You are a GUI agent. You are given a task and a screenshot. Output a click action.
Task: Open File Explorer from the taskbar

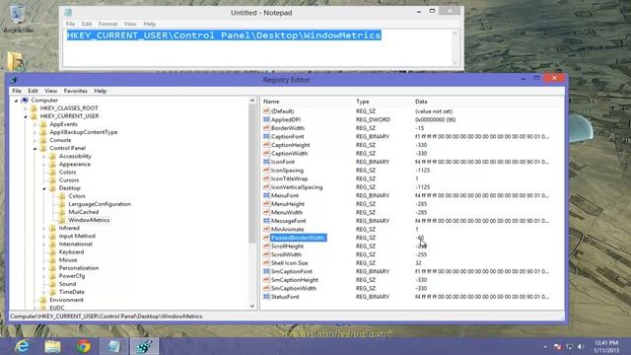(x=52, y=346)
